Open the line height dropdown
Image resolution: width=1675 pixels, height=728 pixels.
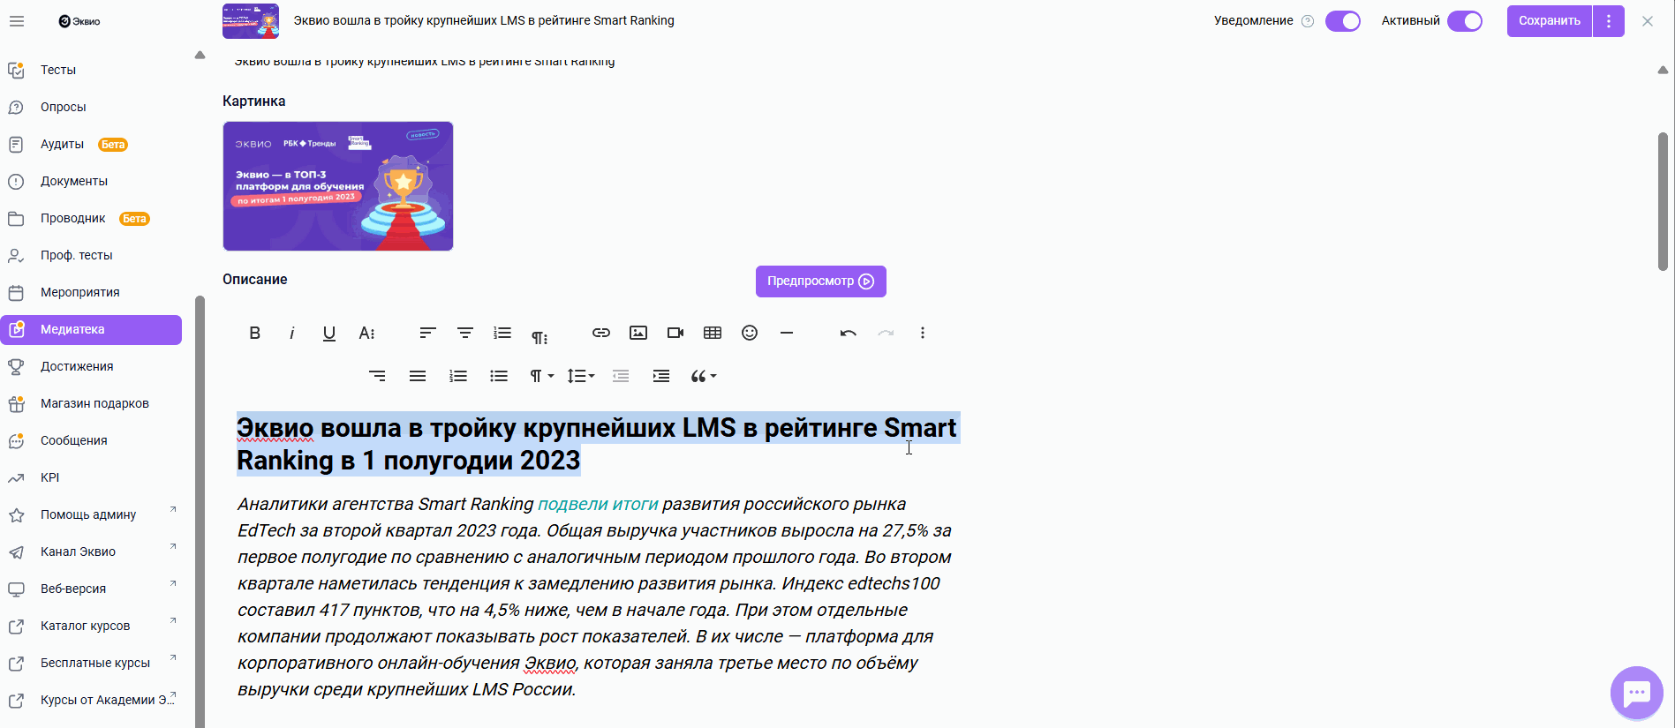click(x=580, y=376)
